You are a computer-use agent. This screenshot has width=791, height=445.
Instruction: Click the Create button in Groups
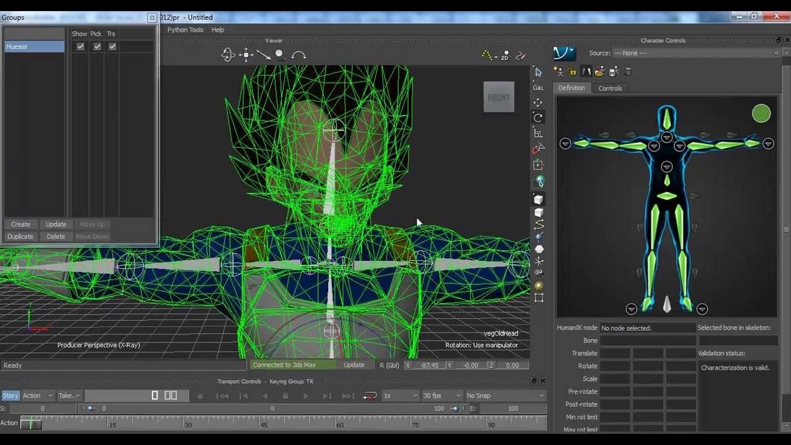(x=20, y=224)
